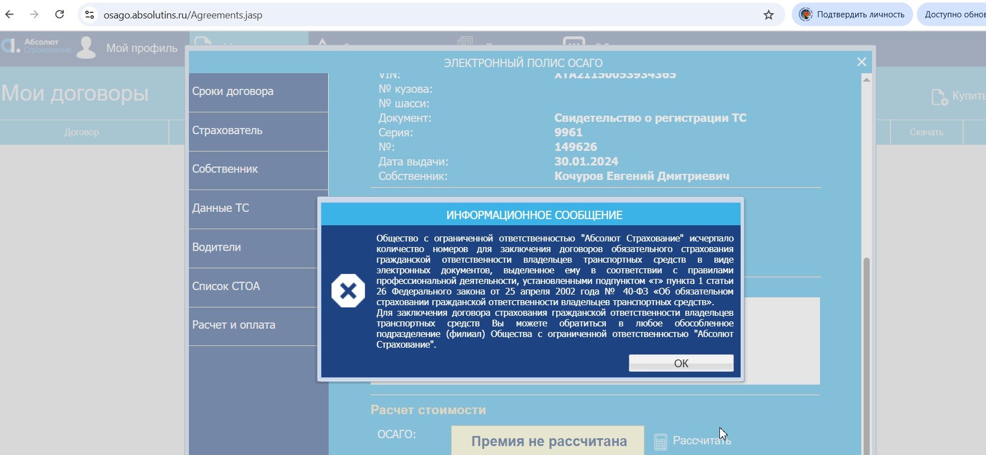Open the Сроки договора section
This screenshot has height=455, width=986.
[258, 92]
